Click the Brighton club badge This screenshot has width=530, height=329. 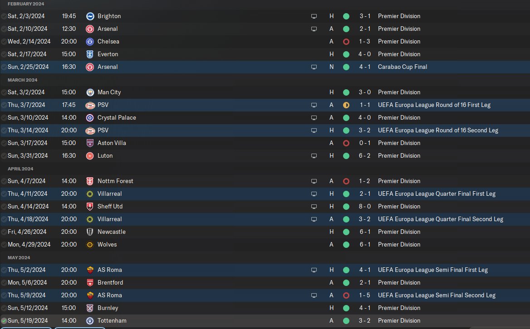click(x=90, y=16)
